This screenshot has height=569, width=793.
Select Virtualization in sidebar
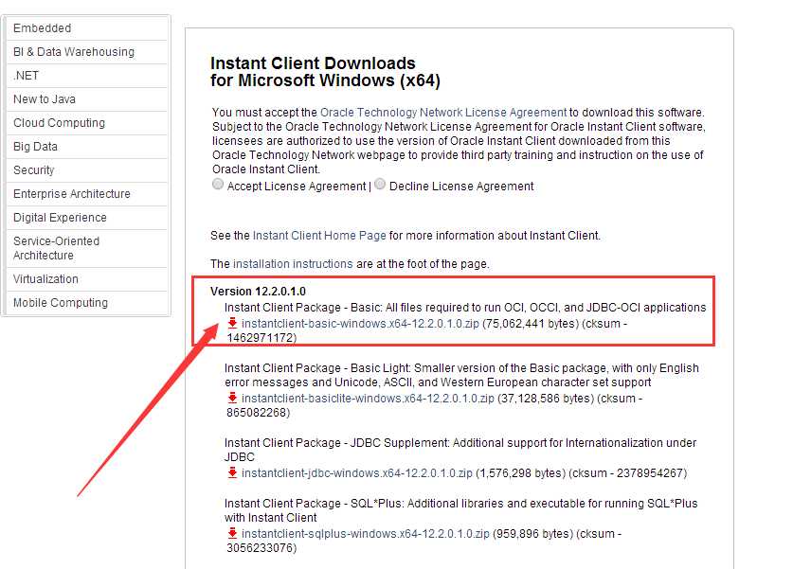point(87,279)
